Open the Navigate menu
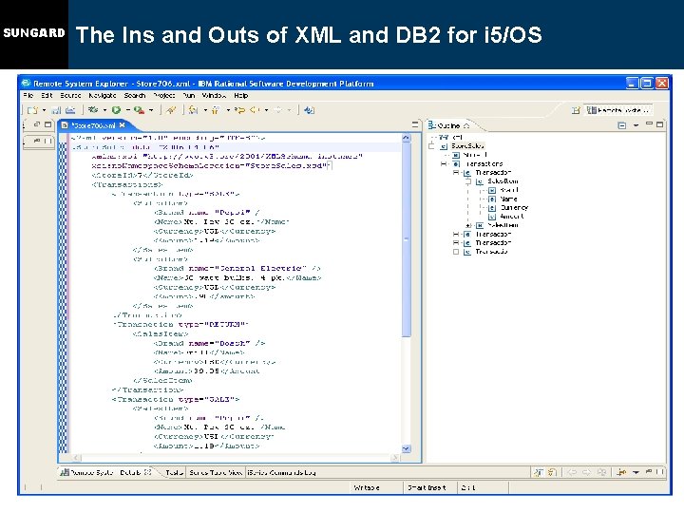 click(103, 96)
